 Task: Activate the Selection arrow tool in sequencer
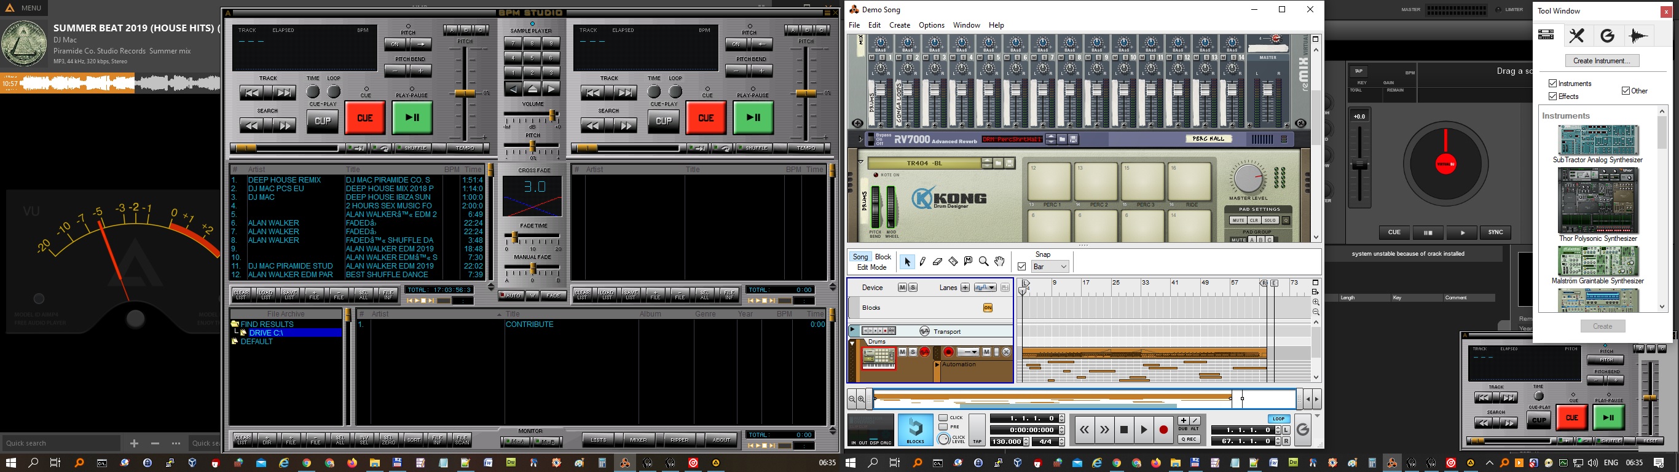pos(906,262)
